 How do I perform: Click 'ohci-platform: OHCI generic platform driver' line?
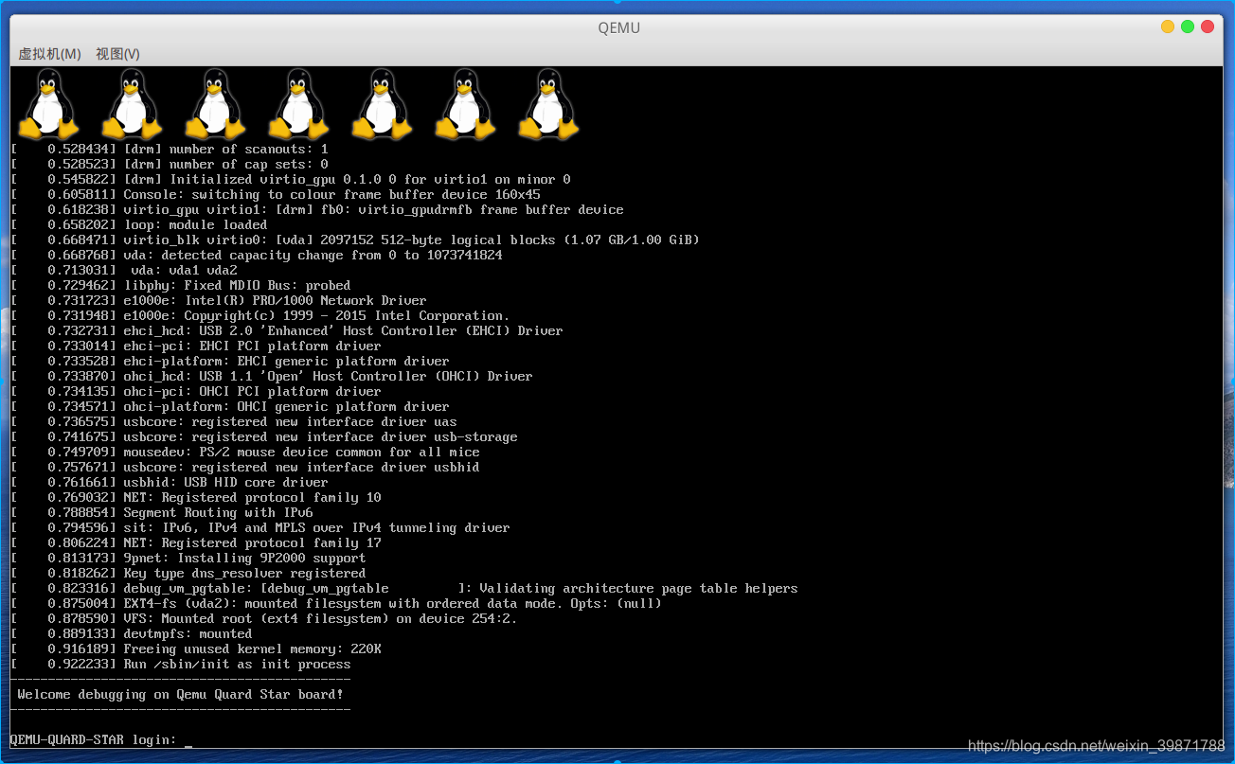pos(230,406)
